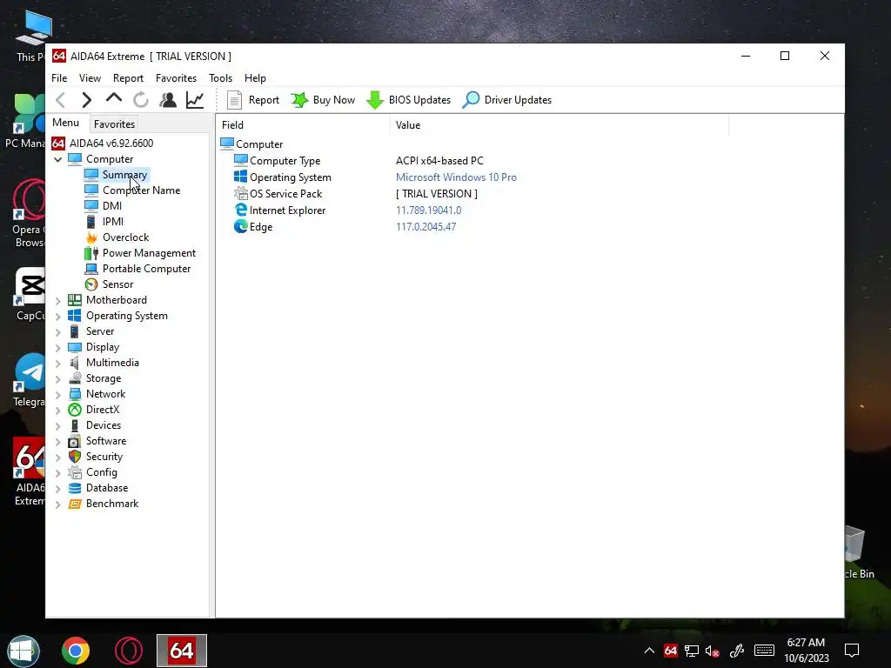The height and width of the screenshot is (668, 891).
Task: Open BIOS Updates
Action: (x=409, y=100)
